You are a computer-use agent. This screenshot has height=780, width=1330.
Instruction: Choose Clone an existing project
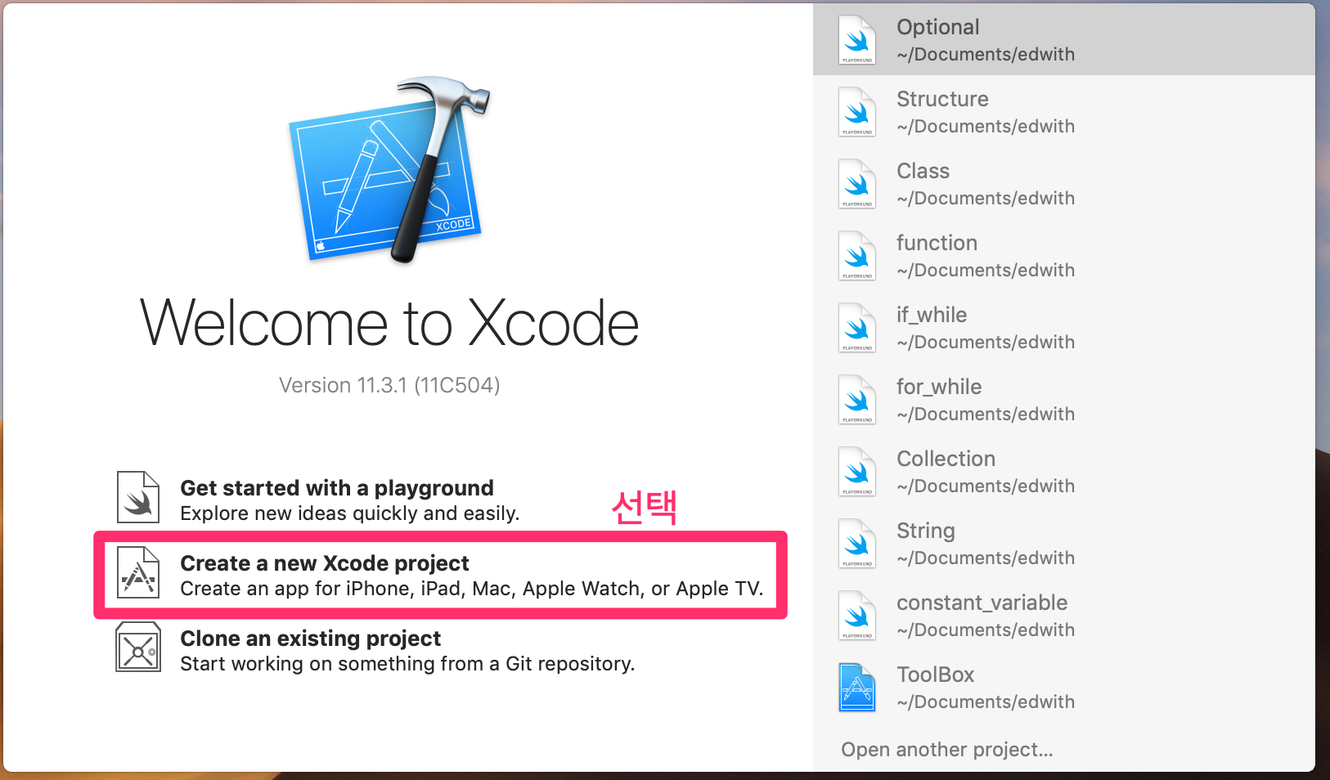(x=311, y=639)
